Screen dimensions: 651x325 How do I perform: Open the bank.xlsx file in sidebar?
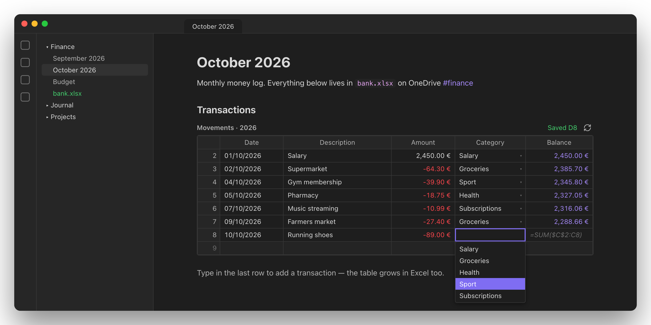(95, 93)
